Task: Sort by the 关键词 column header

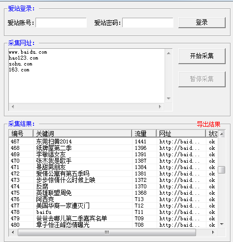Action: pos(83,134)
